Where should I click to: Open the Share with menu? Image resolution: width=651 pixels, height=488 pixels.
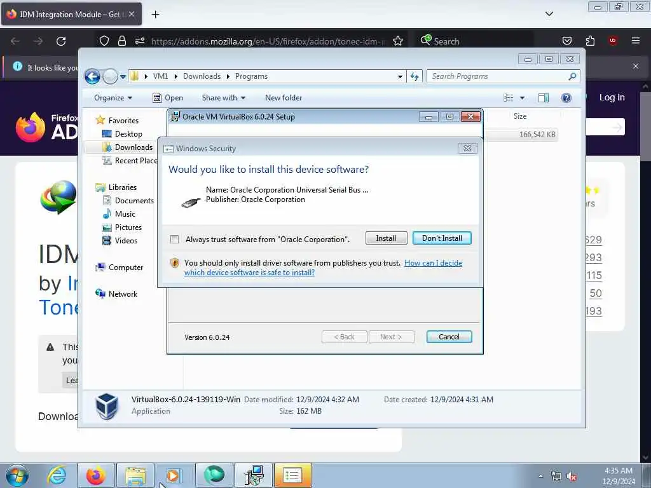(x=223, y=98)
